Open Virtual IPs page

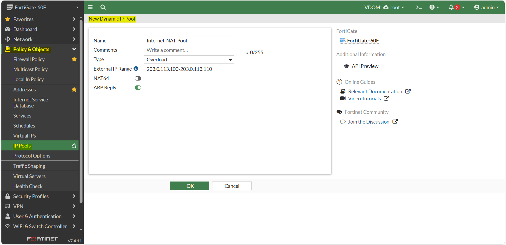(x=25, y=136)
